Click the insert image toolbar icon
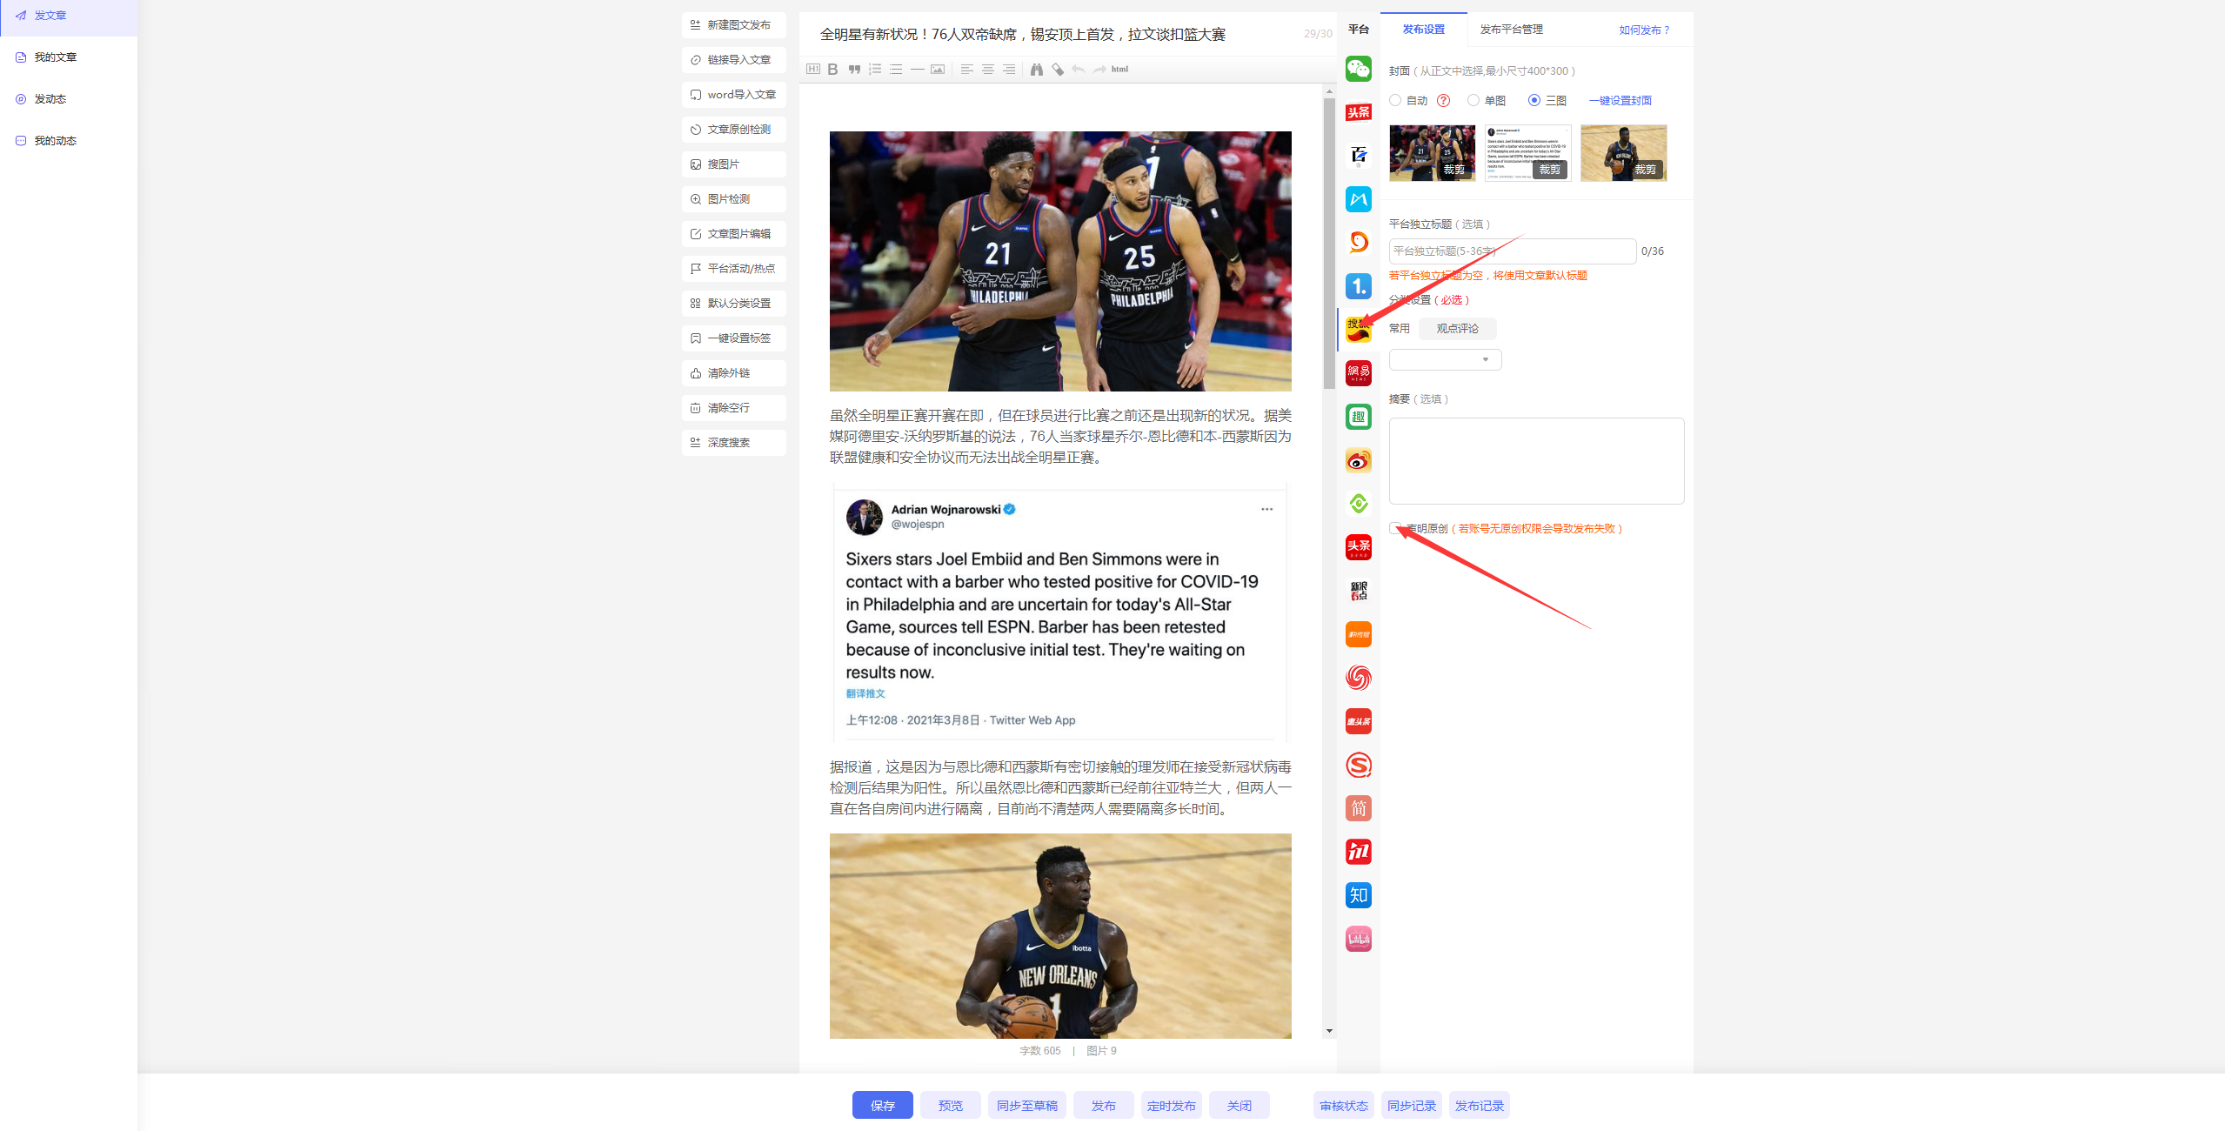Viewport: 2225px width, 1131px height. click(x=938, y=70)
